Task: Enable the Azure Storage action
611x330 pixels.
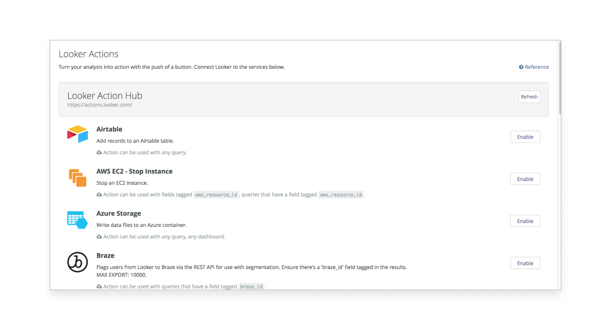Action: pyautogui.click(x=525, y=221)
